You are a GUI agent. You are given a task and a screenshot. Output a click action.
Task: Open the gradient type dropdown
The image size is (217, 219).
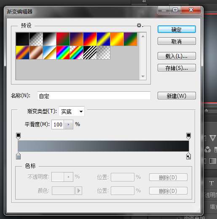click(x=72, y=112)
